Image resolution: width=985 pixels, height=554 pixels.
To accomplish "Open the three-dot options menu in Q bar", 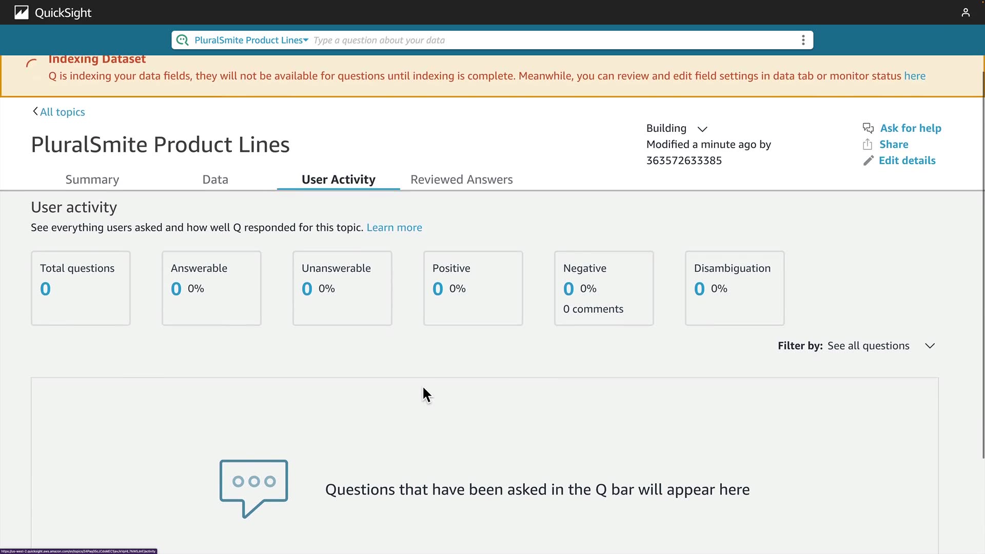I will 803,40.
